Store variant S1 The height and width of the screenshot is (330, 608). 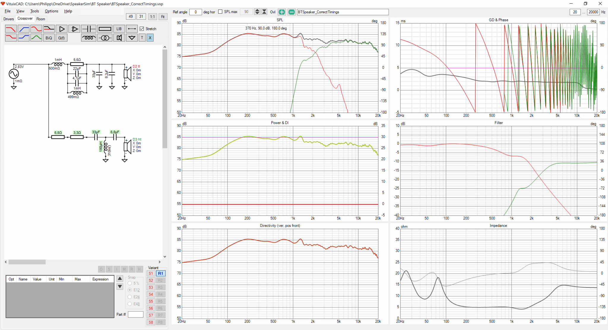(151, 273)
